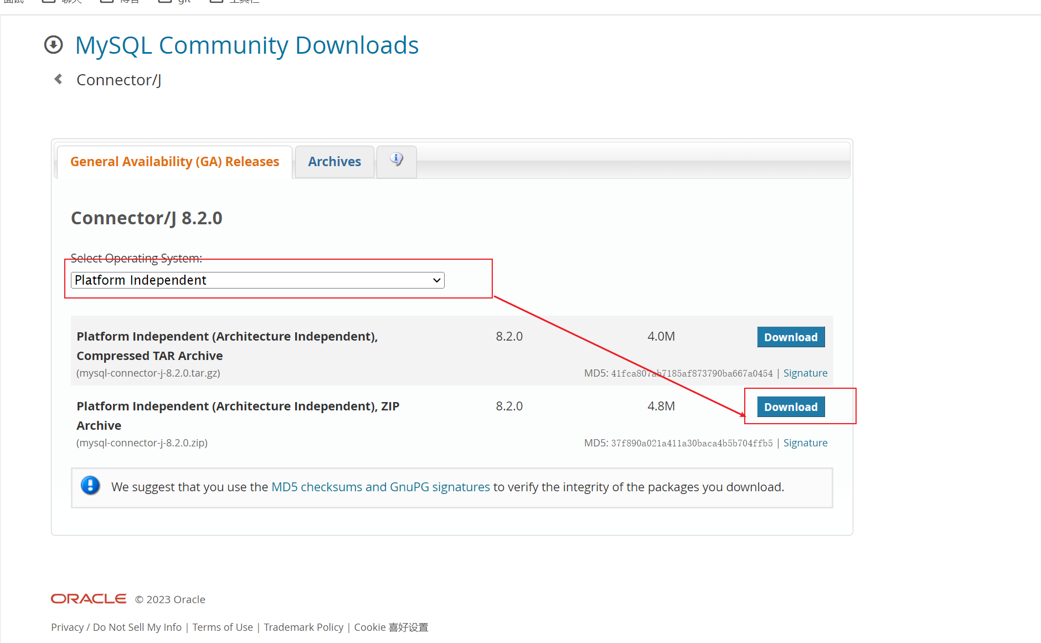The image size is (1041, 643).
Task: Switch to the Archives tab
Action: tap(334, 162)
